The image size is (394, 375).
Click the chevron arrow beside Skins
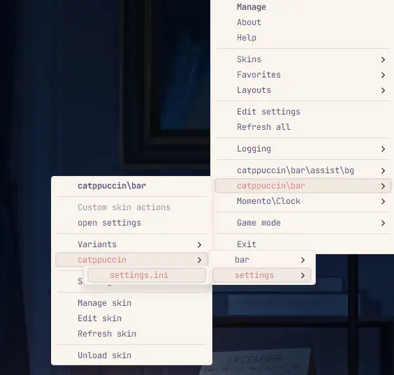click(x=383, y=60)
